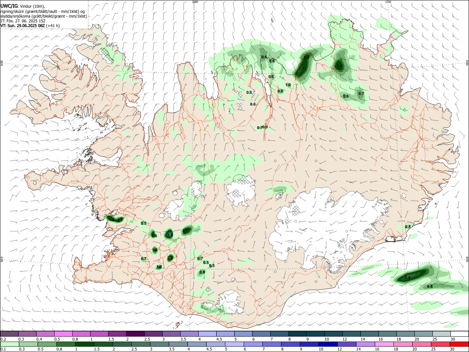469x352 pixels.
Task: Select the 'UWC/IG: Vindur (10m)' title text
Action: pos(23,6)
